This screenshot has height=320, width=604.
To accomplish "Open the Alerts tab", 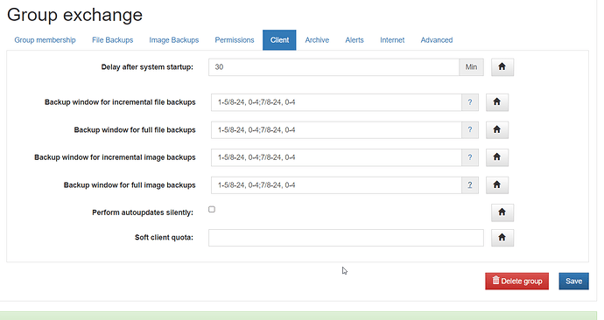I will (x=355, y=40).
